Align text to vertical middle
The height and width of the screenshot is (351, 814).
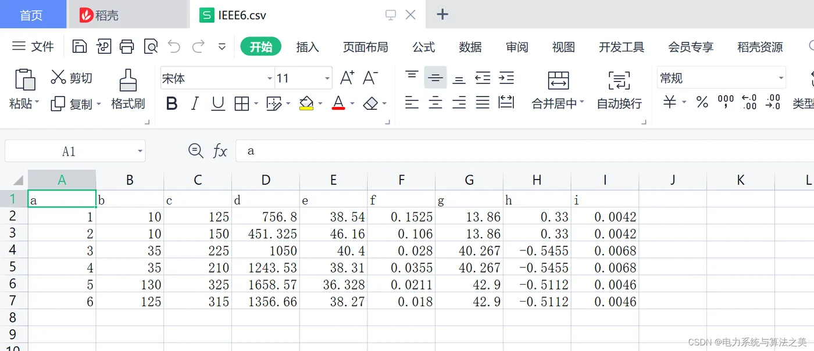tap(435, 77)
